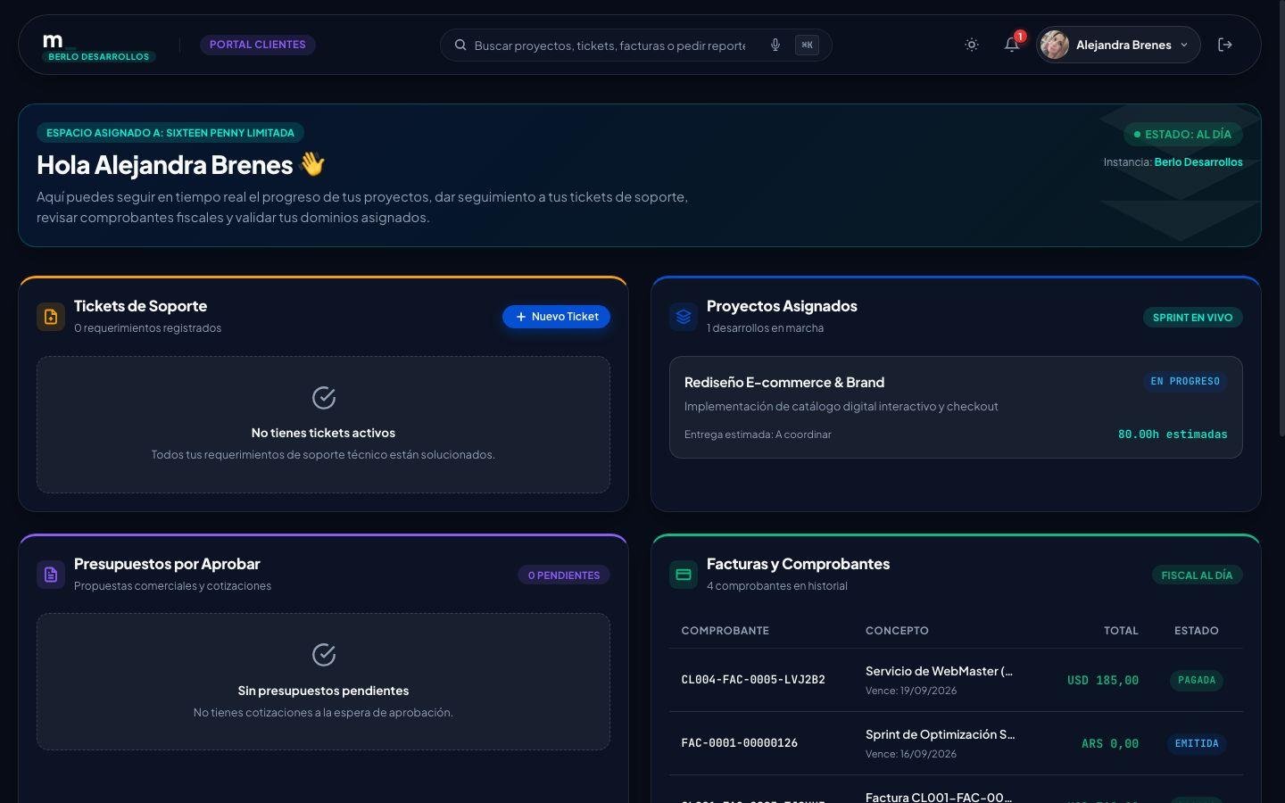This screenshot has height=803, width=1285.
Task: Click the Pagada status tag
Action: [x=1197, y=680]
